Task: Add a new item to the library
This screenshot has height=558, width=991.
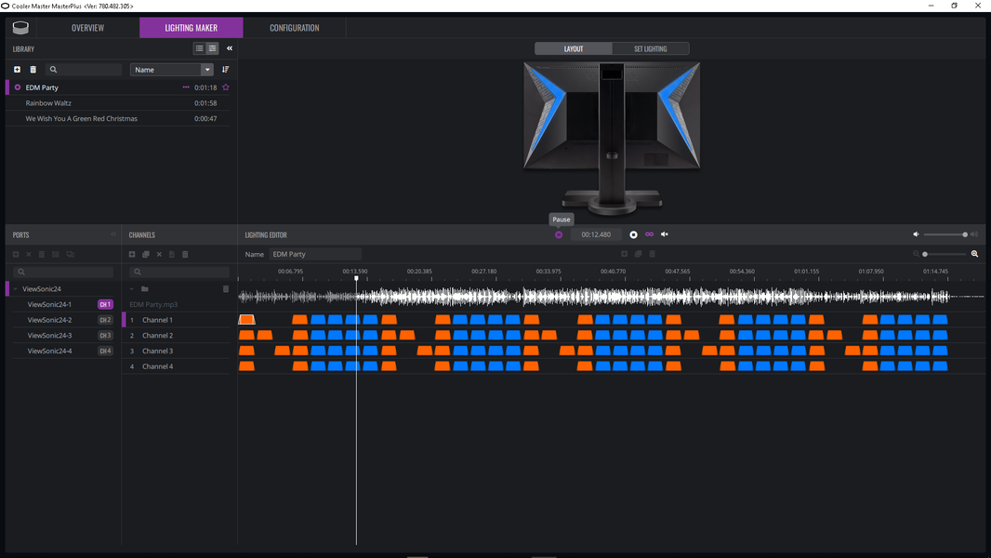Action: 17,70
